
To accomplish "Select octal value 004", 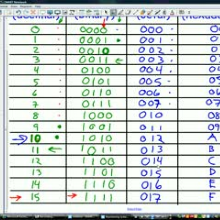I will click(151, 70).
